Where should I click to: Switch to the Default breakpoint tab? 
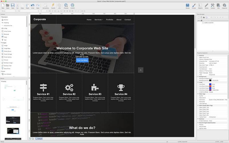tap(38, 139)
